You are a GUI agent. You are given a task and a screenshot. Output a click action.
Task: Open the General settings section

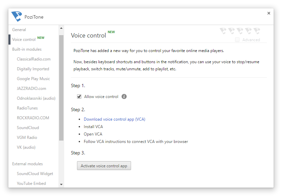19,30
